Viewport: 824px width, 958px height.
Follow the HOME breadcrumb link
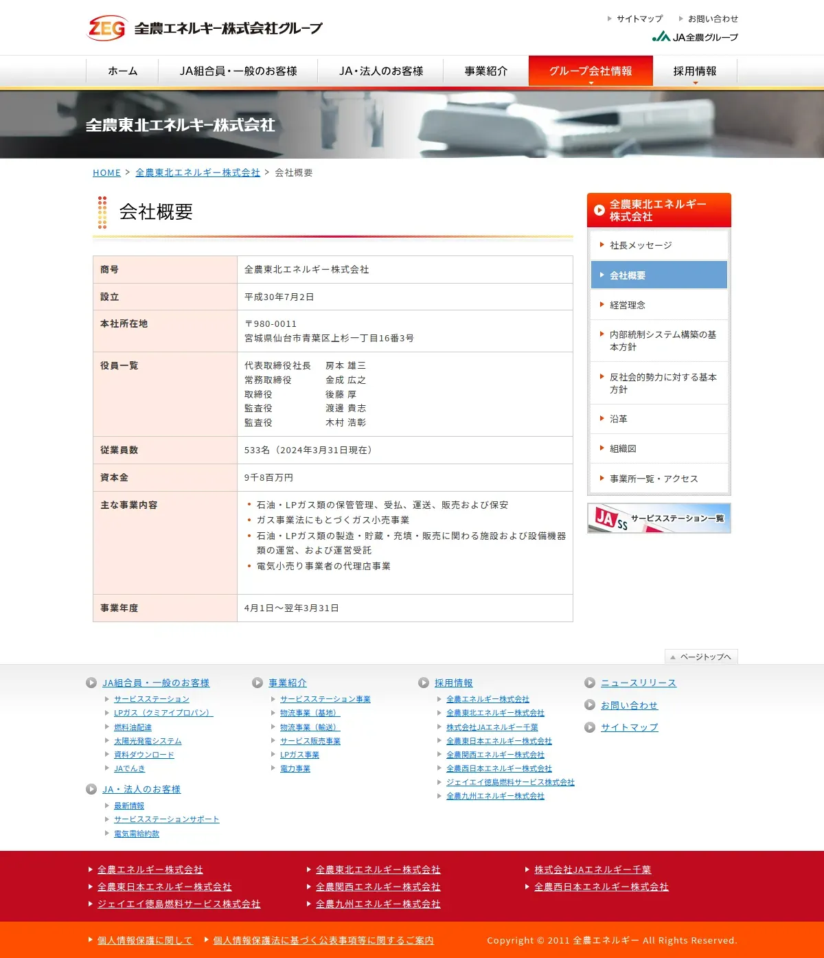pos(106,172)
